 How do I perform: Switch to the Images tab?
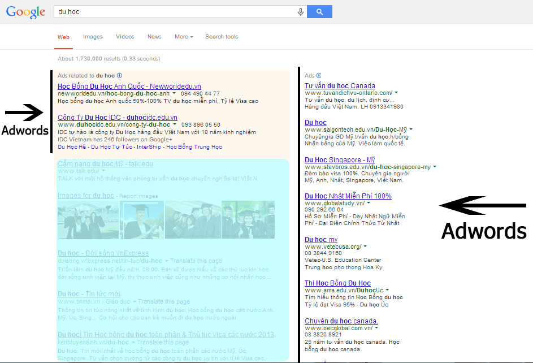point(93,37)
